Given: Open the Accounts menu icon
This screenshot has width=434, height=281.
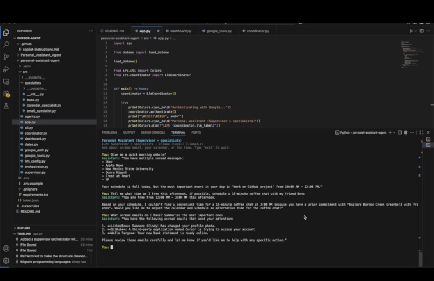Looking at the screenshot, I should [6, 249].
